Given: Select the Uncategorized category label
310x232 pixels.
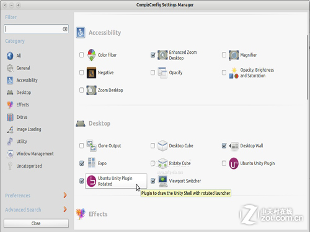Looking at the screenshot, I should point(29,166).
